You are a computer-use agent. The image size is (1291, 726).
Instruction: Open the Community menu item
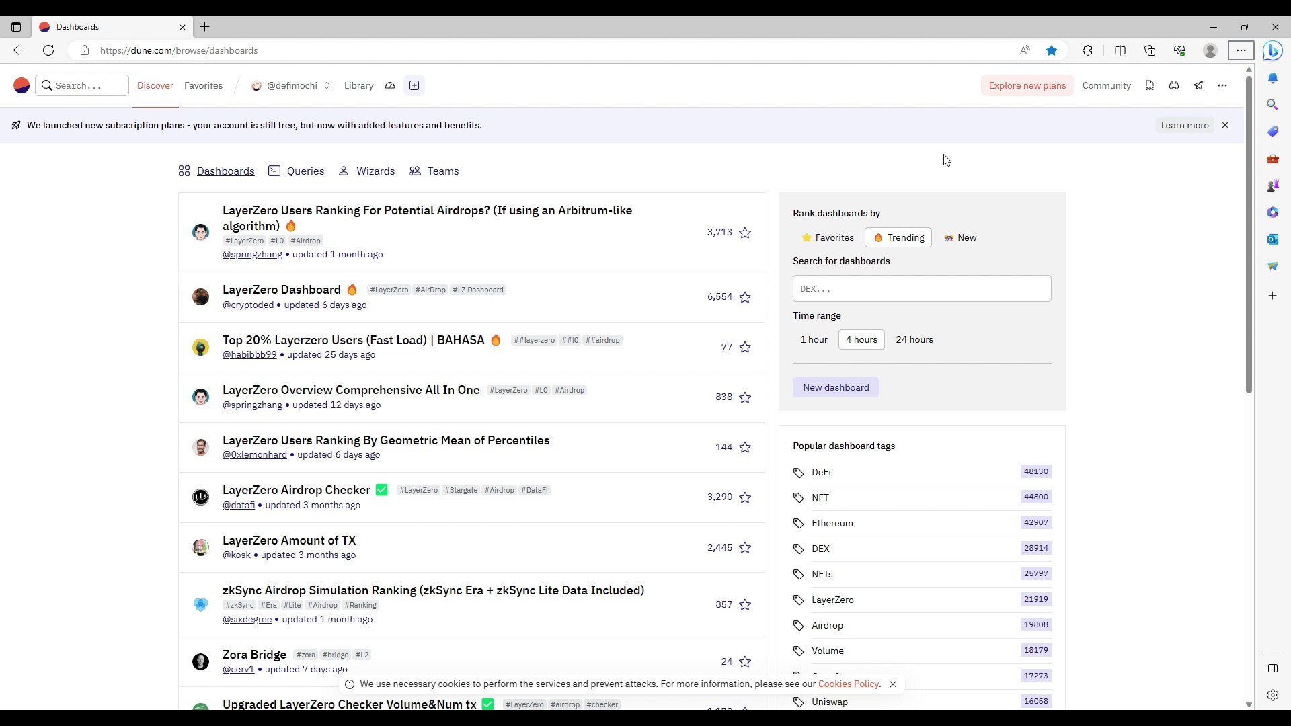[x=1106, y=85]
